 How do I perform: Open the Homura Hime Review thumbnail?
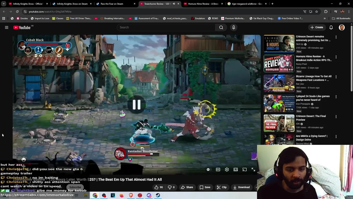pos(279,63)
